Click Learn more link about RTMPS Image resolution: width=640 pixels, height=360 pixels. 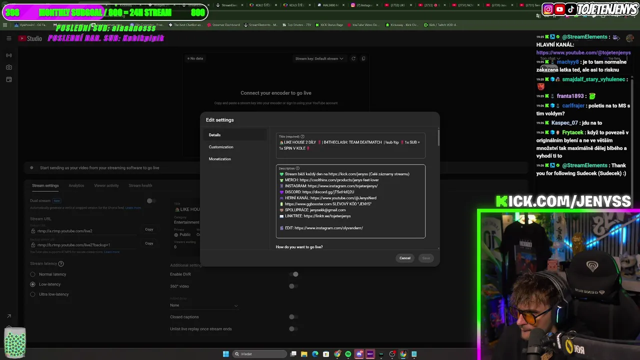tap(111, 252)
